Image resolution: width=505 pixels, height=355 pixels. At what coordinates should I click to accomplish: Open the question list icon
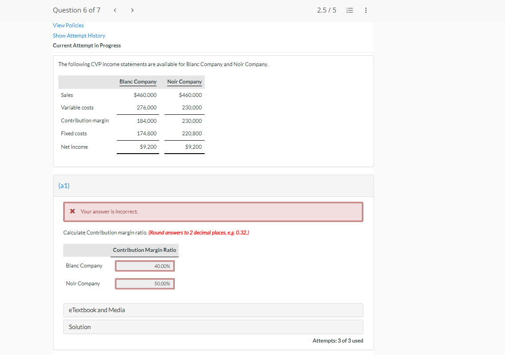350,10
